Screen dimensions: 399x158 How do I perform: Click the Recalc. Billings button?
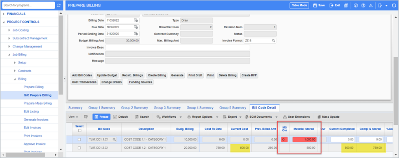click(x=133, y=75)
